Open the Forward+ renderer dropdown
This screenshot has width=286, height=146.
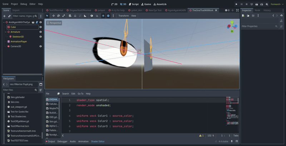[276, 4]
